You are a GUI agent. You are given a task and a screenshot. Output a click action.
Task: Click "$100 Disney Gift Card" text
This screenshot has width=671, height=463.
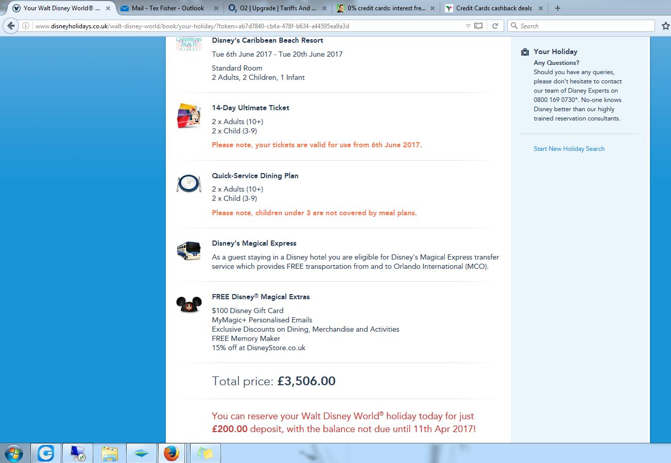(248, 311)
